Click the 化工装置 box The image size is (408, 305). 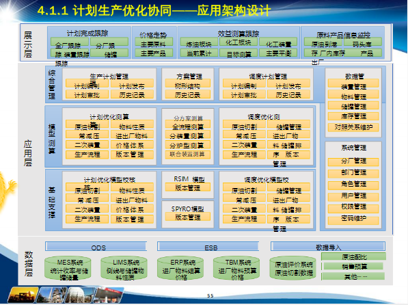pos(278,42)
